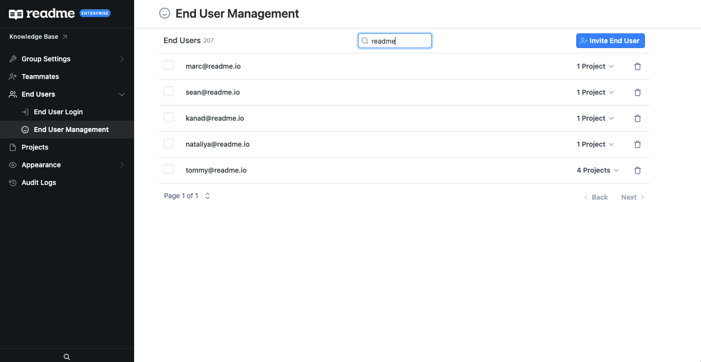The width and height of the screenshot is (701, 362).
Task: Delete nataliya@readme.io with the trash icon
Action: coord(638,144)
